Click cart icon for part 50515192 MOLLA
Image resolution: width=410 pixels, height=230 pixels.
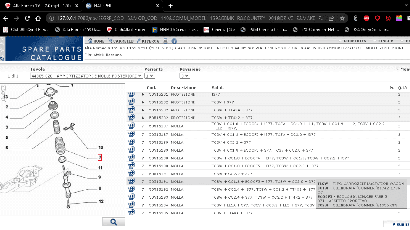(x=131, y=189)
